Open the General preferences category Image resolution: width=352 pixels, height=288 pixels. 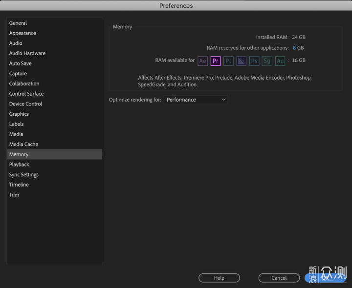55,23
